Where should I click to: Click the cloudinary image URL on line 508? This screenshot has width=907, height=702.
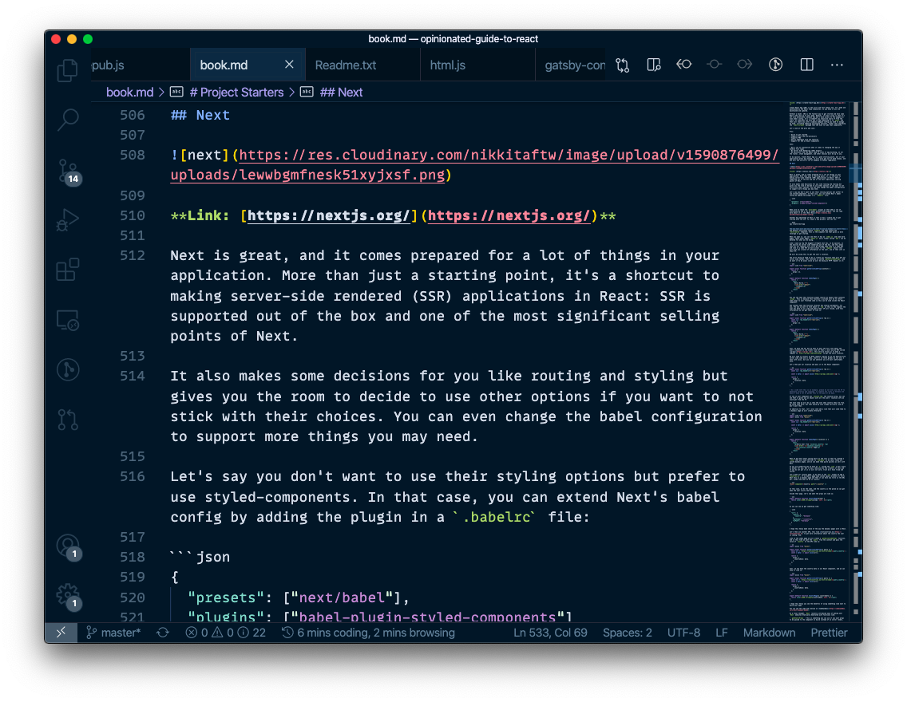(474, 165)
